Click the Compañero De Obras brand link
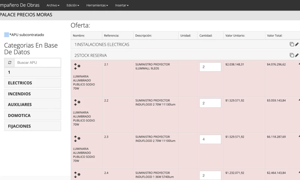 (20, 5)
